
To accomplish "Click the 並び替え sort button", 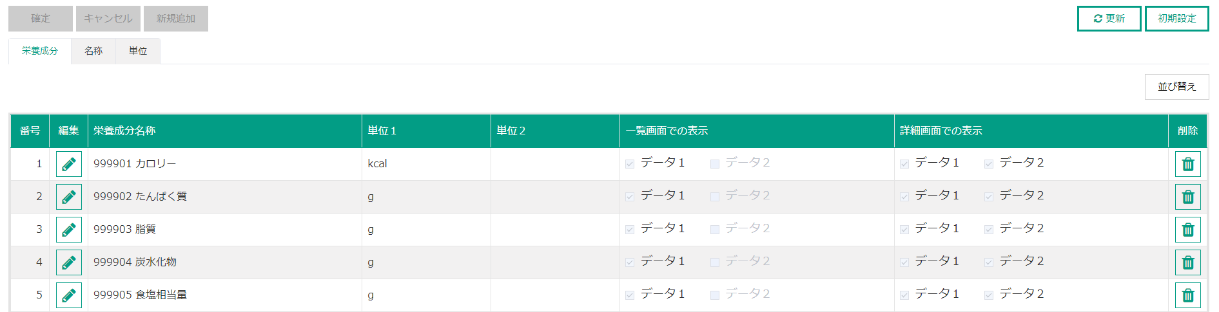I will coord(1176,87).
